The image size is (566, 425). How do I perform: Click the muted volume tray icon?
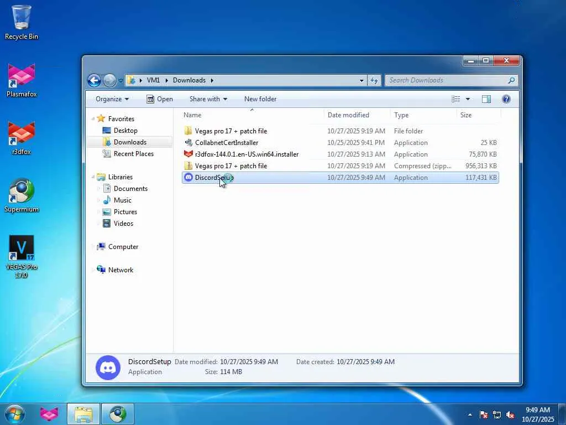(x=510, y=414)
